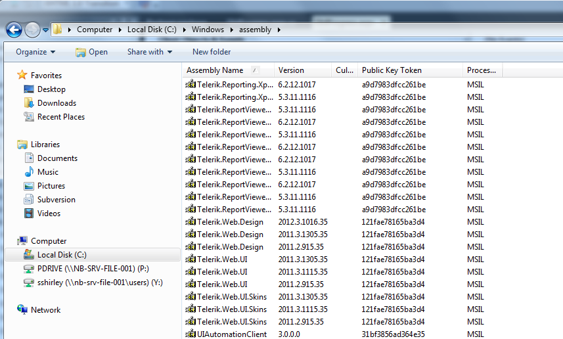This screenshot has height=339, width=563.
Task: Select Telerik.Web.UI assembly icon version 2011.3.1305.35
Action: point(191,259)
